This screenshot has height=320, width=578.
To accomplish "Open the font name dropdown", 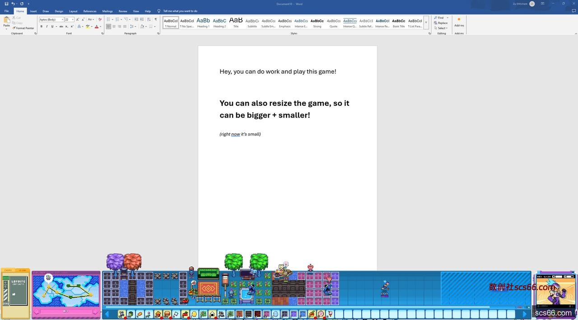I will 62,19.
